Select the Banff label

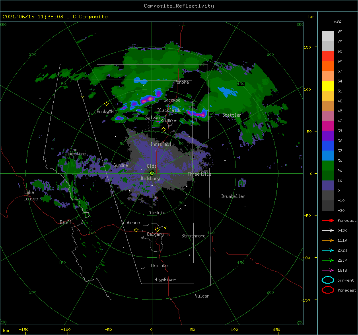[x=66, y=222]
